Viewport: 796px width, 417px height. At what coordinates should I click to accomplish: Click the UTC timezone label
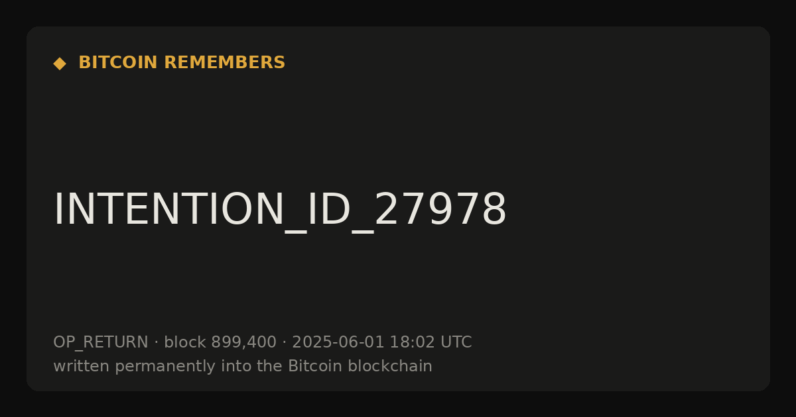click(x=456, y=342)
